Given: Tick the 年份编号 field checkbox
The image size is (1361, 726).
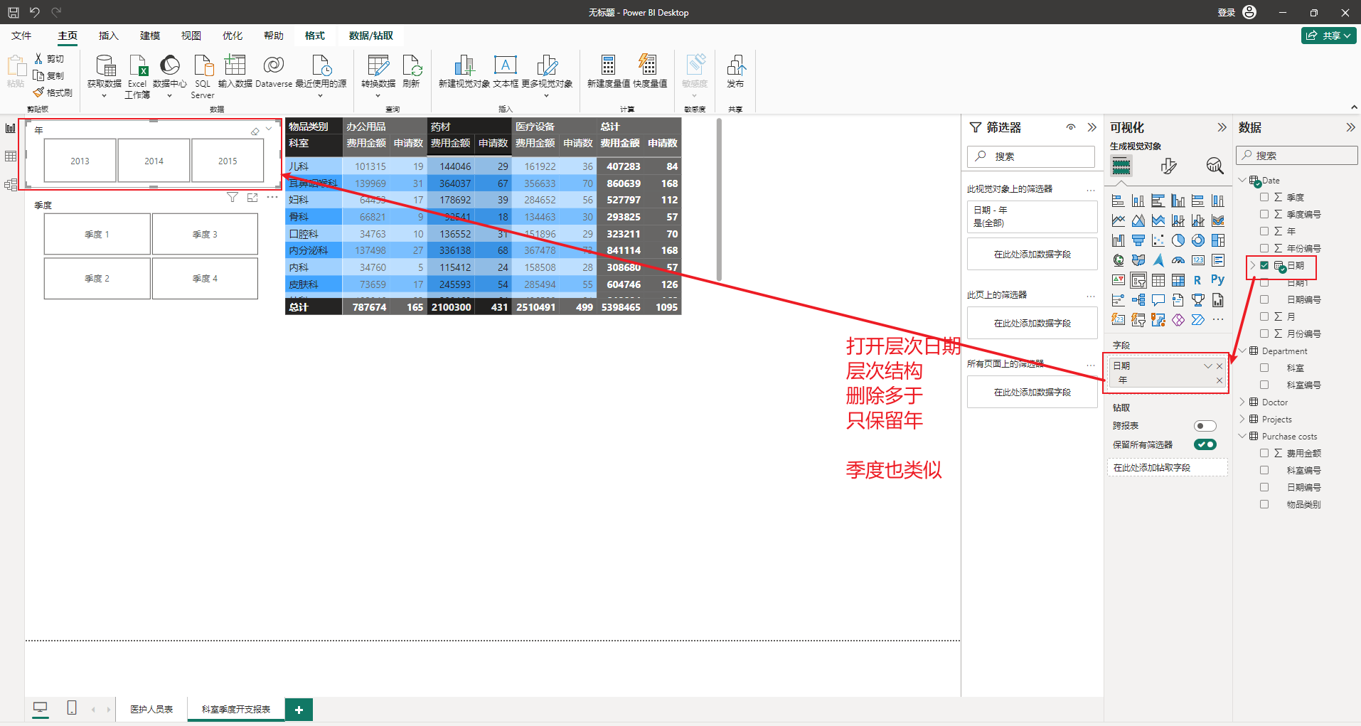Looking at the screenshot, I should (1264, 248).
